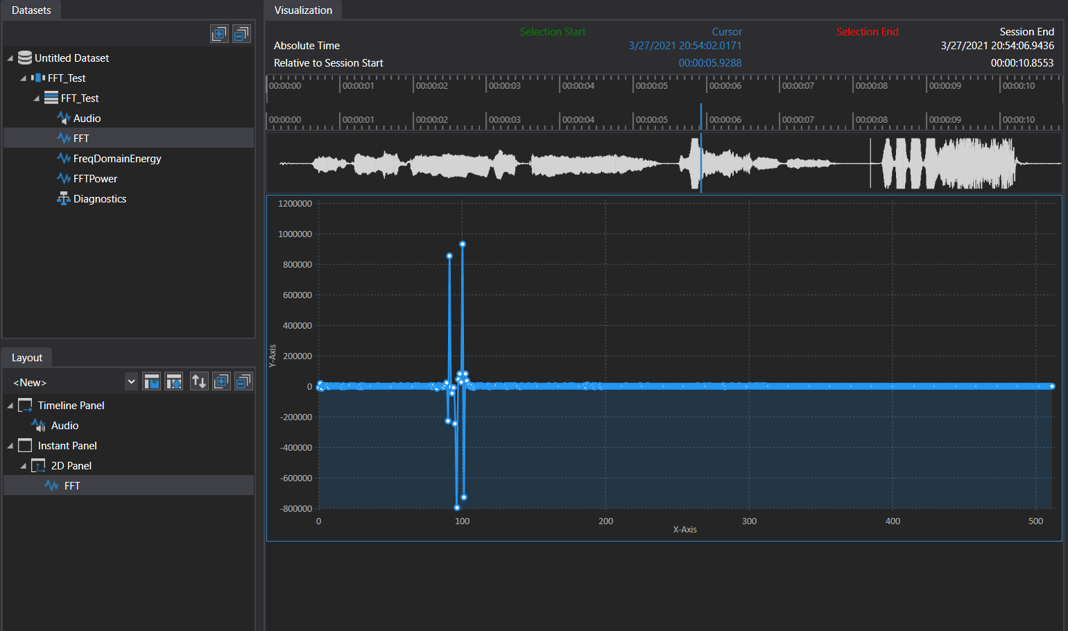This screenshot has width=1068, height=631.
Task: Open the layout selection dropdown
Action: coord(131,381)
